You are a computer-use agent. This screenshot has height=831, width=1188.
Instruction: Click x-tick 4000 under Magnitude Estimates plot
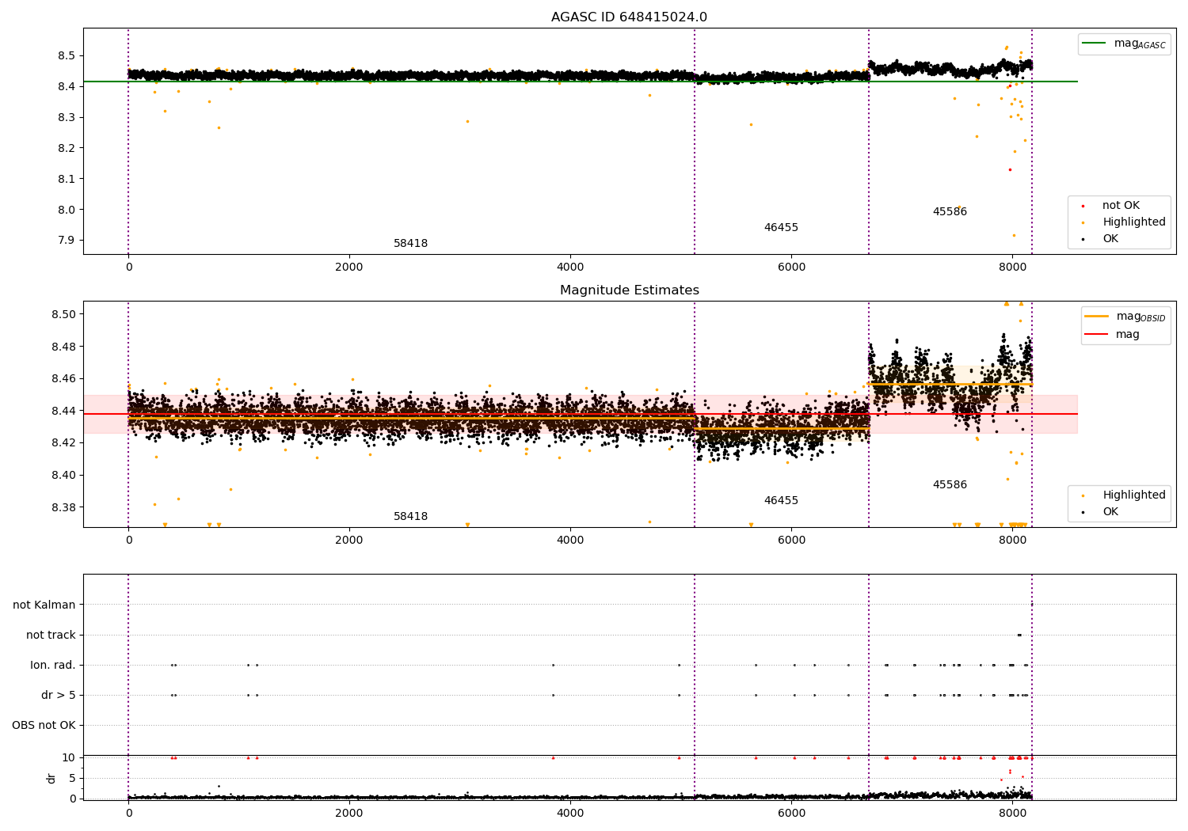tap(570, 541)
